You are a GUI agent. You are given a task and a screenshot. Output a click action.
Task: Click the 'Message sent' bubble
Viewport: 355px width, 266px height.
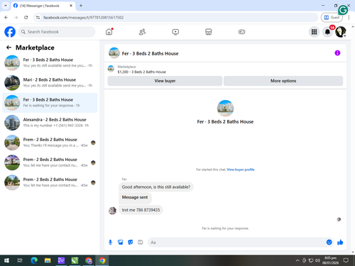point(135,198)
